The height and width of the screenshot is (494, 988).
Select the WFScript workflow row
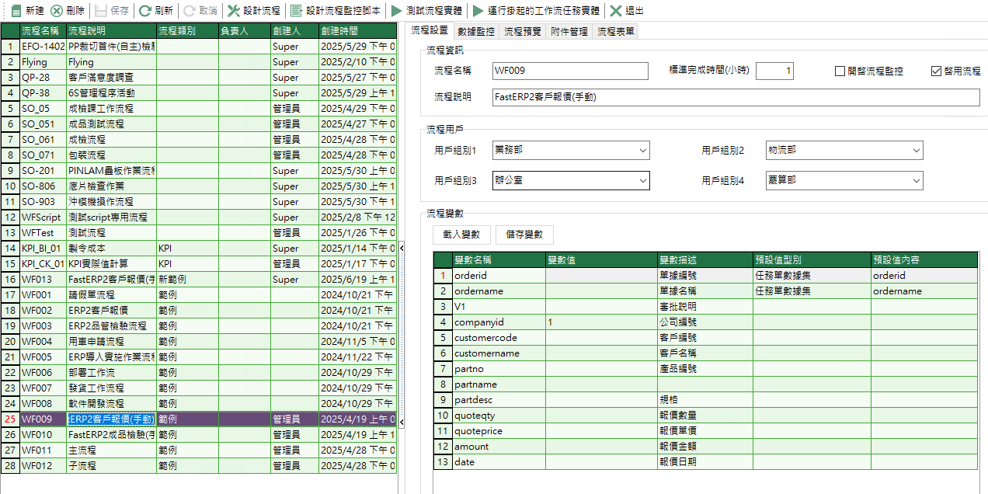(199, 217)
